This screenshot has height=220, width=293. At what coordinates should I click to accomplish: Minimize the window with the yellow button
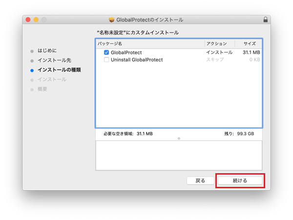(36, 20)
